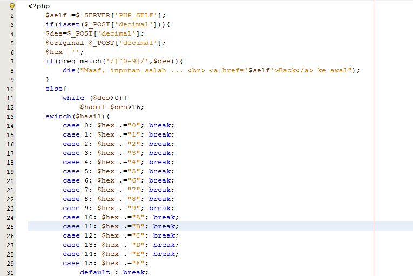Image resolution: width=413 pixels, height=276 pixels.
Task: Click line number 10 in the gutter
Action: [x=10, y=89]
